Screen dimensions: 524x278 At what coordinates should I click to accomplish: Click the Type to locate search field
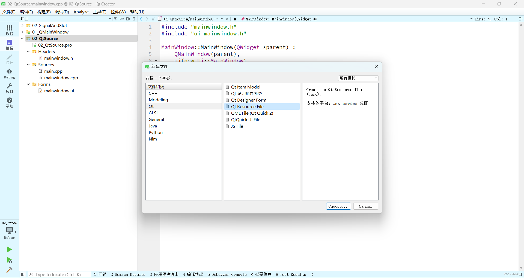click(60, 274)
